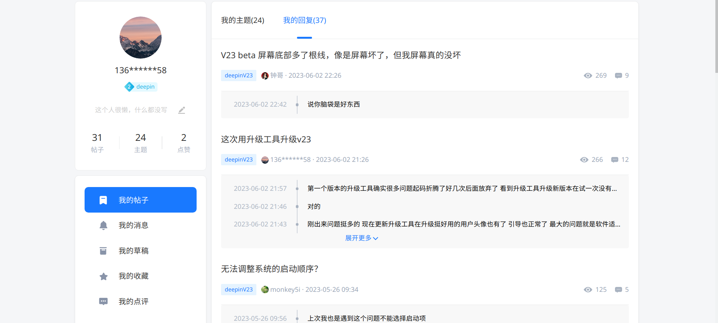
Task: Click the archive box icon for 我的草稿
Action: pos(103,251)
